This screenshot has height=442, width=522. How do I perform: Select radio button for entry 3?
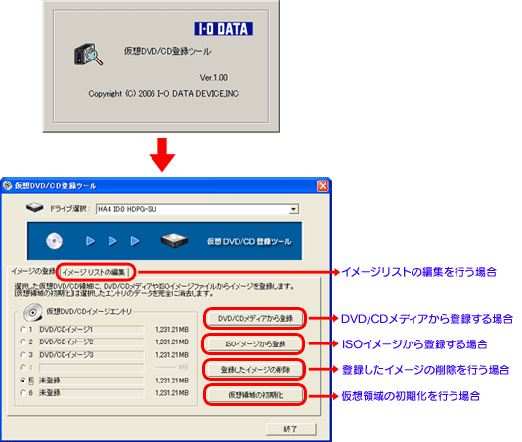pos(22,355)
